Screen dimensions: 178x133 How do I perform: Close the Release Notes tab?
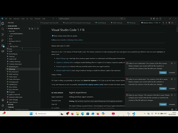tap(160, 23)
